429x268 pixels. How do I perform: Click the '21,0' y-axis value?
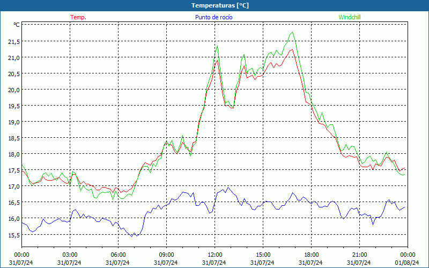pyautogui.click(x=14, y=57)
